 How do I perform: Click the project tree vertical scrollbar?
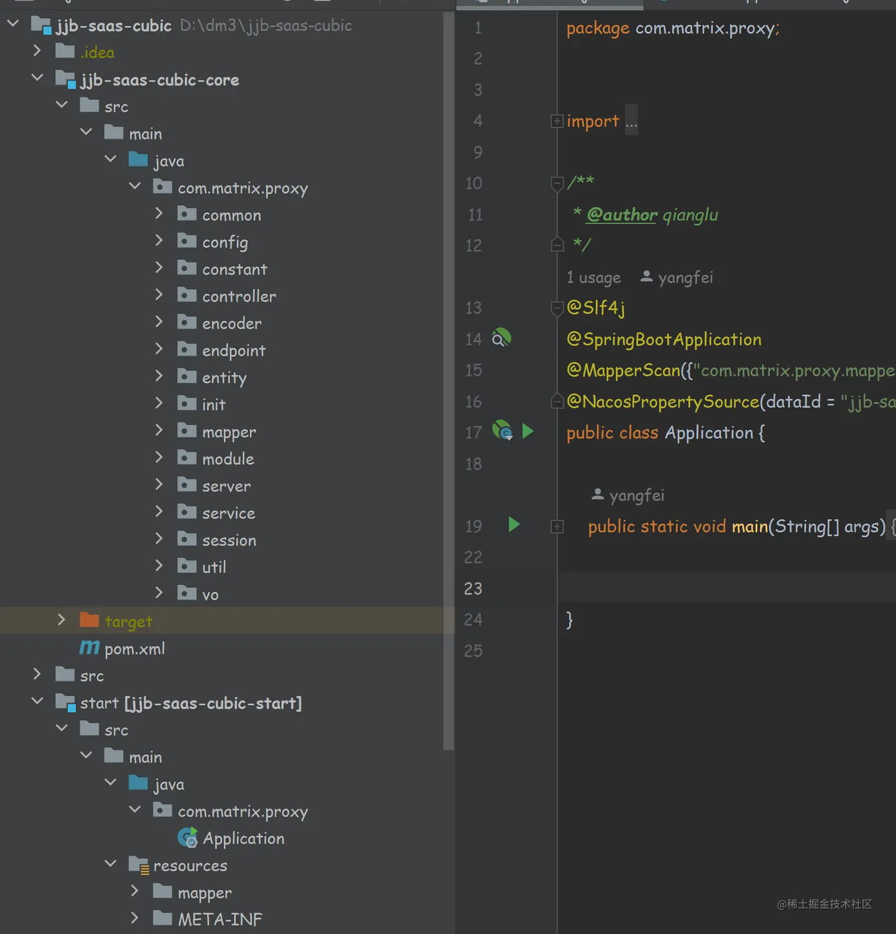(449, 379)
